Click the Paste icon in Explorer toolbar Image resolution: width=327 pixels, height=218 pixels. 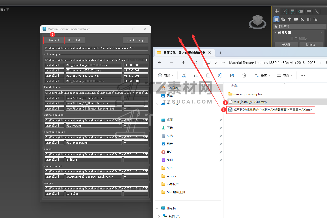coord(208,75)
